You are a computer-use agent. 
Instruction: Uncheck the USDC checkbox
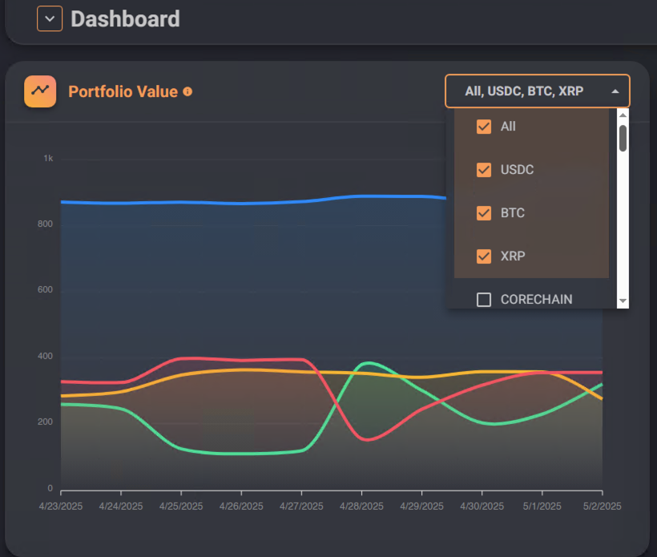pyautogui.click(x=484, y=170)
